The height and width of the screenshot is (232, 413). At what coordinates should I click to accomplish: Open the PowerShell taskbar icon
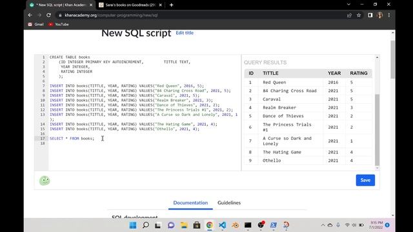click(x=274, y=225)
